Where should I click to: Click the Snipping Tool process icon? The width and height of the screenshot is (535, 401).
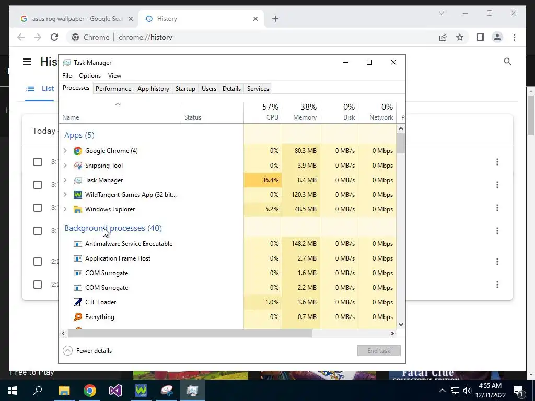tap(78, 166)
